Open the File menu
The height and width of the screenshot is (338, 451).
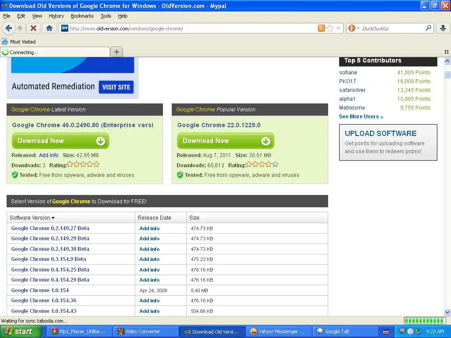coord(7,16)
